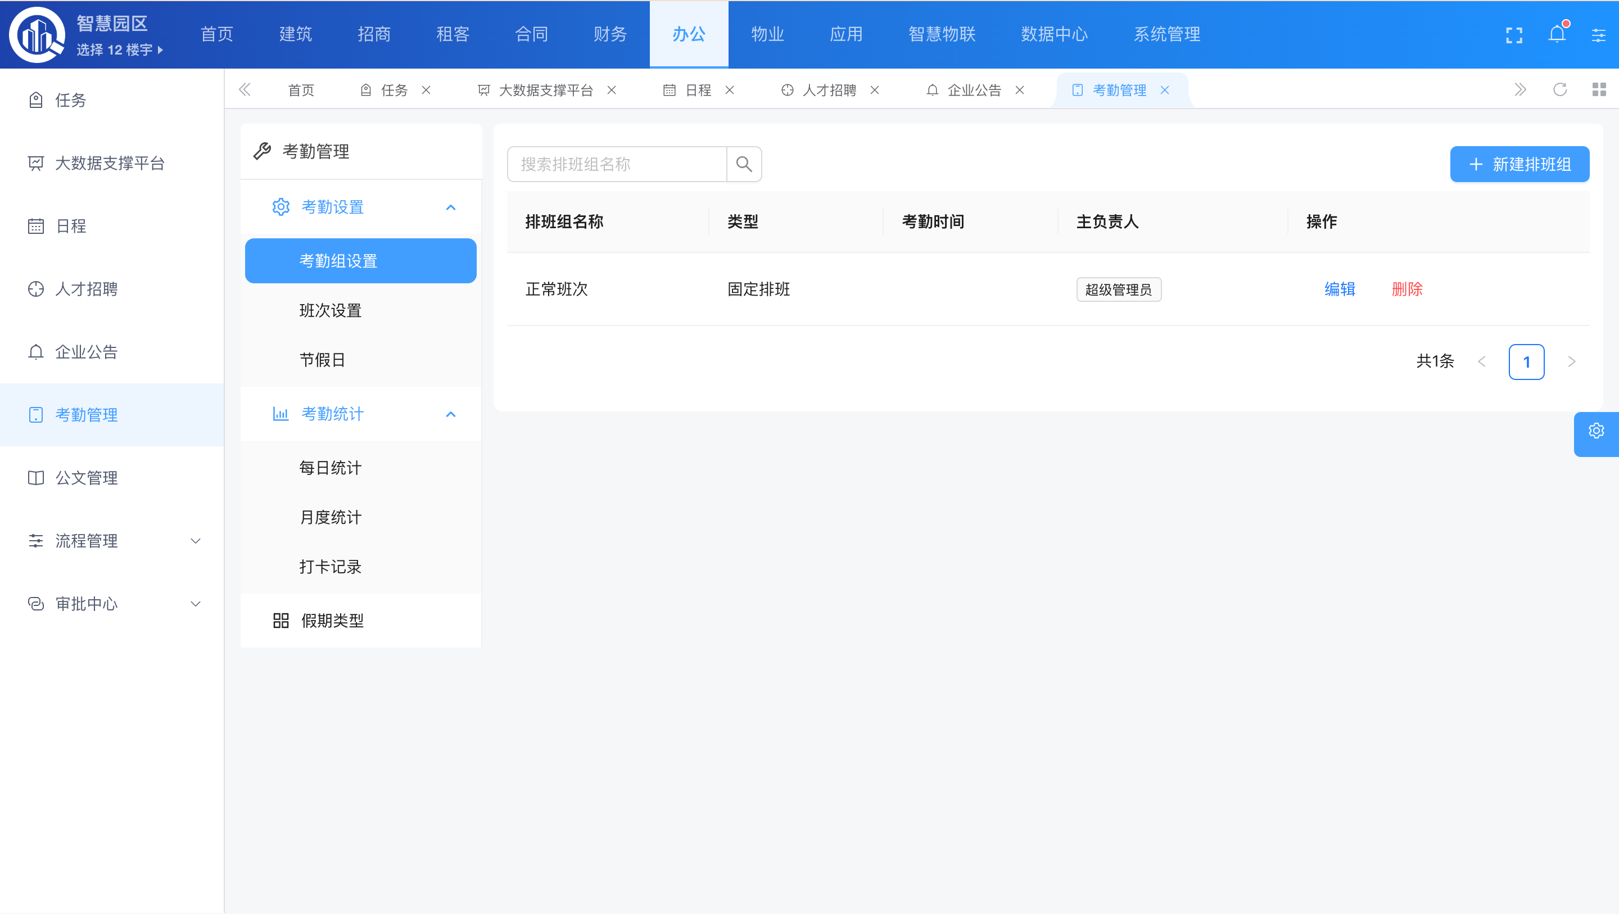This screenshot has width=1619, height=914.
Task: Click the notification bell icon
Action: [x=1556, y=35]
